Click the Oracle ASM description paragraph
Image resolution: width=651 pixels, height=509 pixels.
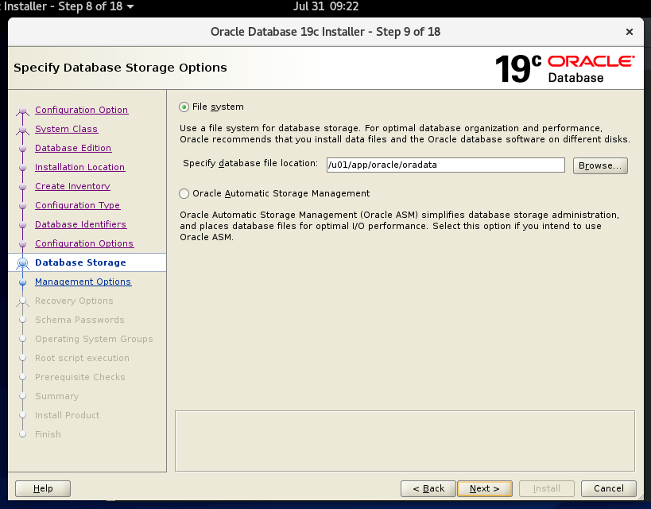pyautogui.click(x=399, y=226)
